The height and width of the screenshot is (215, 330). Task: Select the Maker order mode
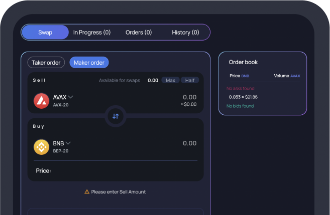point(89,63)
